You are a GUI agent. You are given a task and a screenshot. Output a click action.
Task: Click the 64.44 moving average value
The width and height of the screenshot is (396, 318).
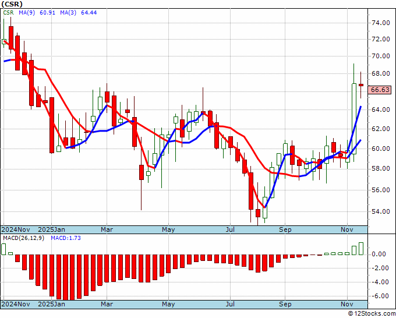pos(89,12)
